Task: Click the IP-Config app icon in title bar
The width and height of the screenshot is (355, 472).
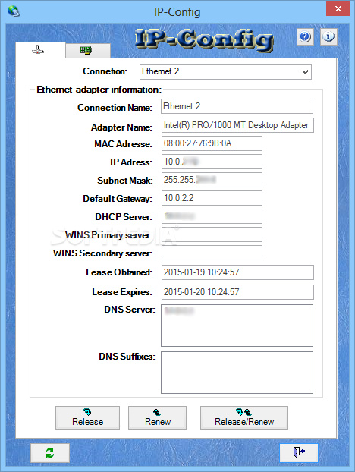Action: [x=14, y=11]
